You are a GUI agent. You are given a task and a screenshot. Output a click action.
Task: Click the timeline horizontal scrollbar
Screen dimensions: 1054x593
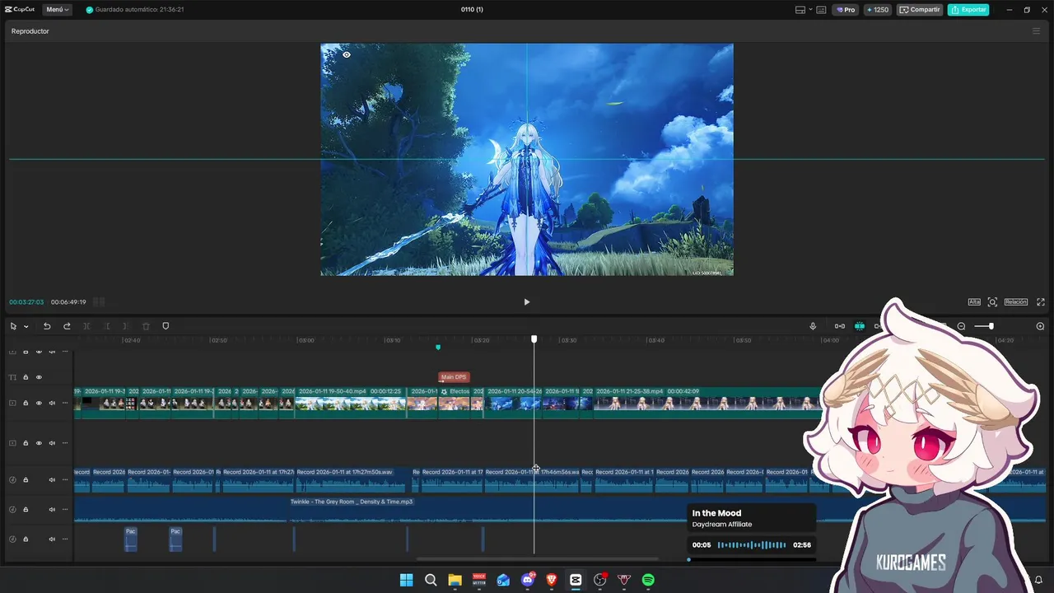point(537,559)
